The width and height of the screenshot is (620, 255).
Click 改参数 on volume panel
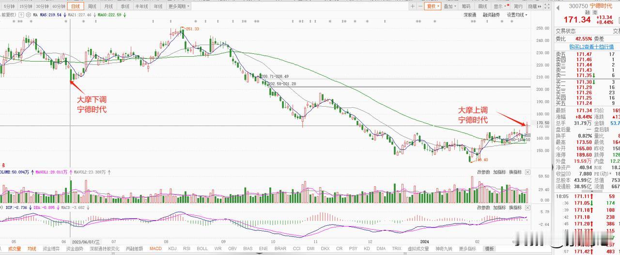point(483,172)
